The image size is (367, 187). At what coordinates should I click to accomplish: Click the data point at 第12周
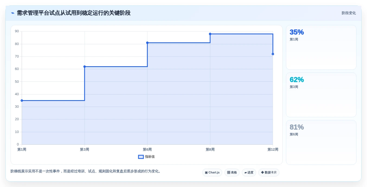[273, 54]
